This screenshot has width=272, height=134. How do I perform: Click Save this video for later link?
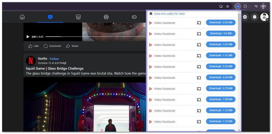(169, 14)
